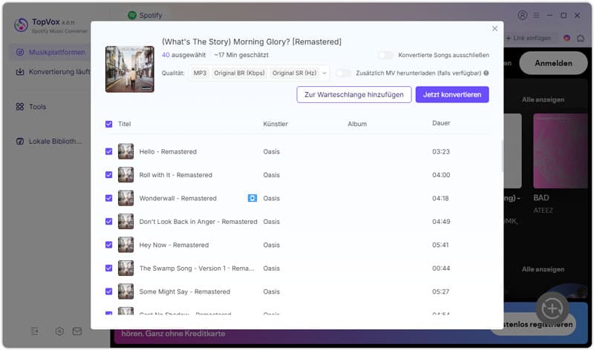This screenshot has height=350, width=594.
Task: Click the 40 ausgewählt count text
Action: tap(183, 55)
